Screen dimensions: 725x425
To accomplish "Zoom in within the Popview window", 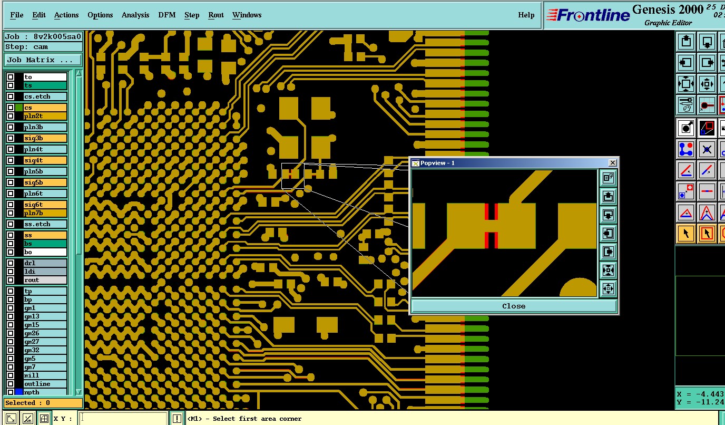I will [608, 271].
